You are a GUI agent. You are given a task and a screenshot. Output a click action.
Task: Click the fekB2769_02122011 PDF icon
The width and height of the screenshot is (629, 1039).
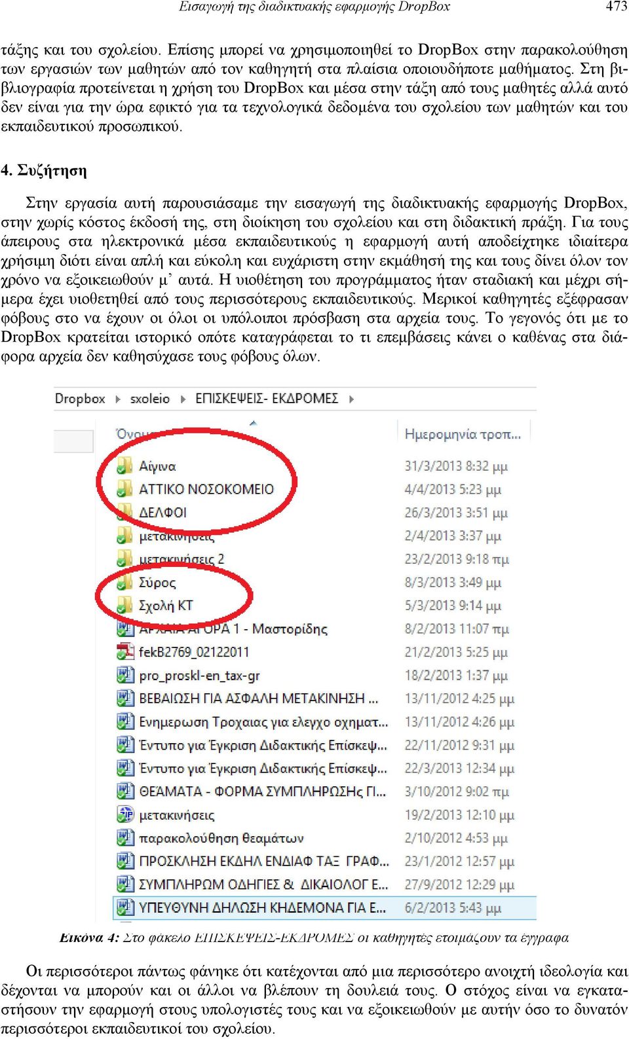[124, 652]
